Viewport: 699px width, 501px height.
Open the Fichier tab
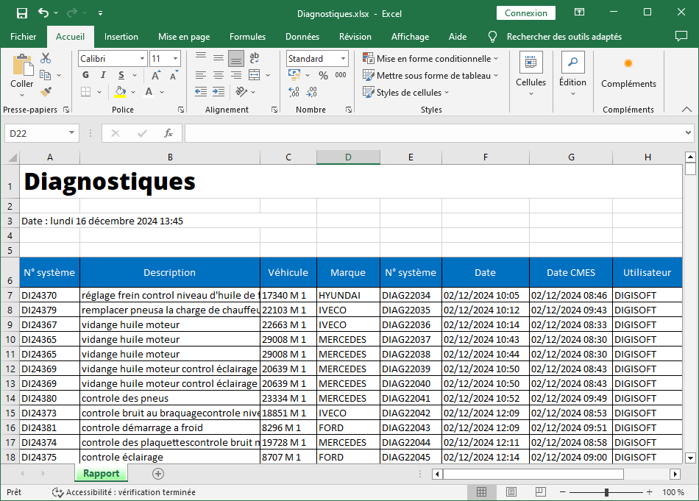coord(24,37)
